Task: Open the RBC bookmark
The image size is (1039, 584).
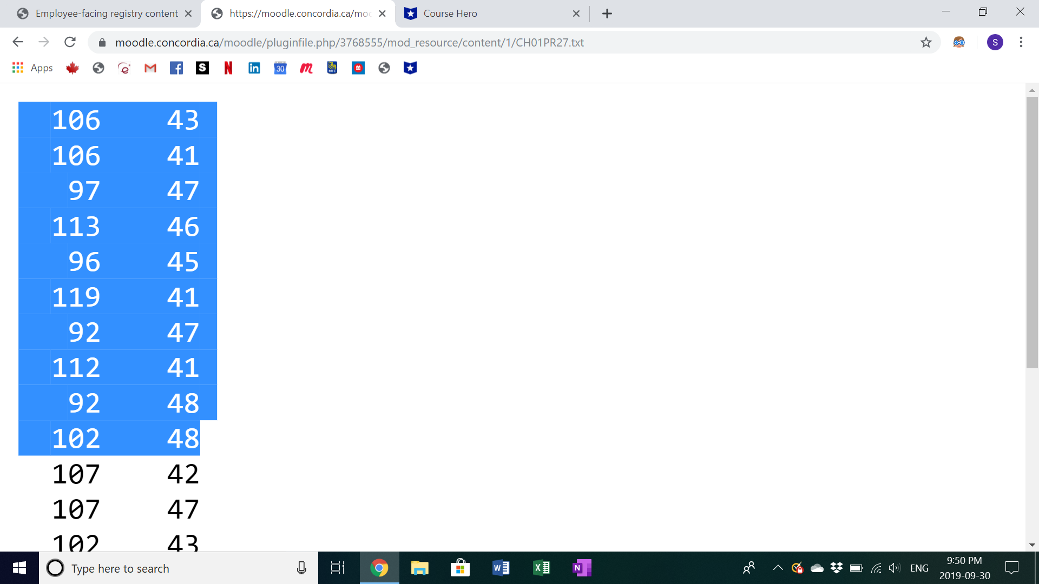Action: tap(332, 68)
